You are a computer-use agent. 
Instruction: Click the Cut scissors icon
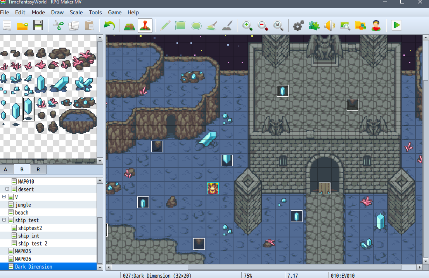click(58, 26)
